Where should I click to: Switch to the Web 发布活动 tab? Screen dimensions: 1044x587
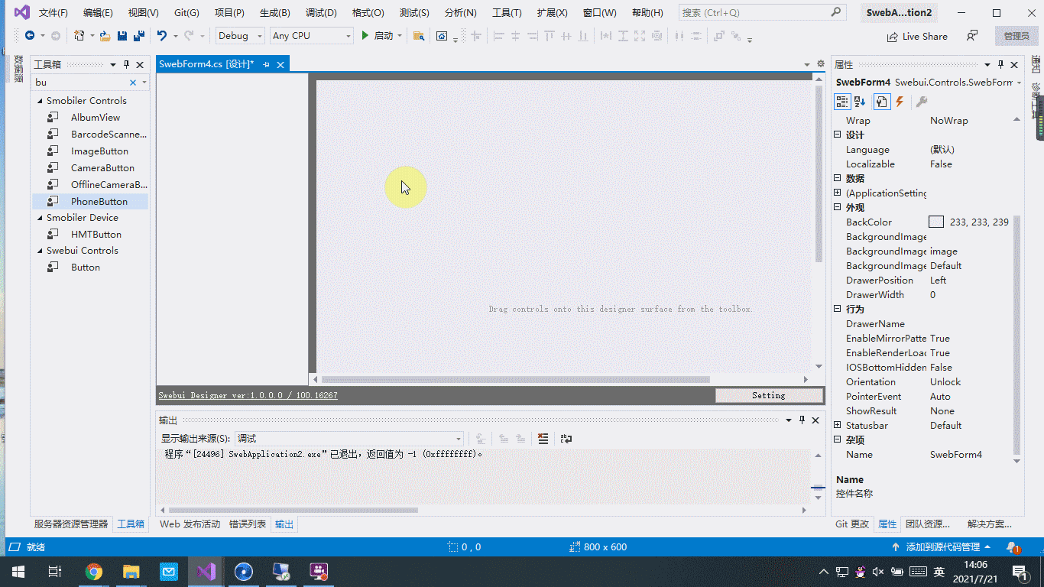click(x=190, y=524)
